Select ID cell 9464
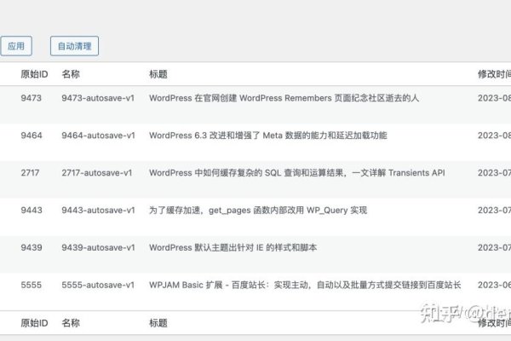Screen dimensions: 511x341 32,136
